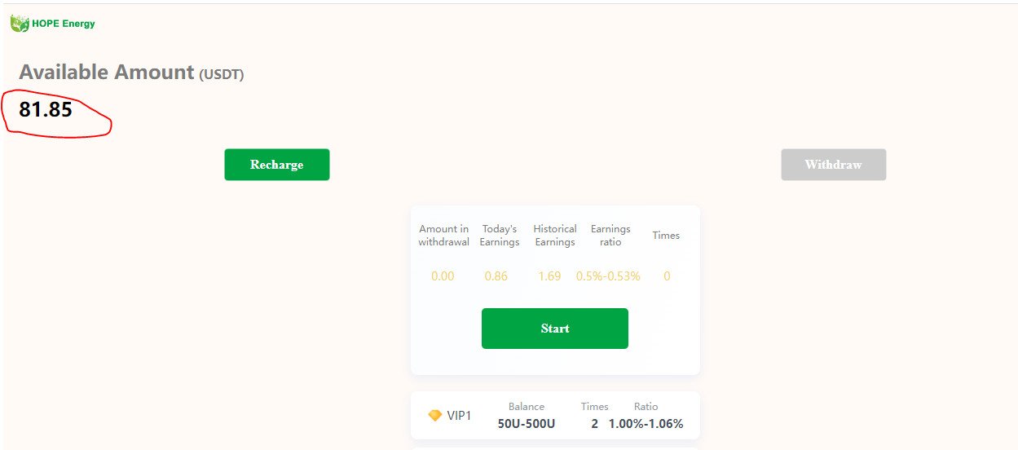The height and width of the screenshot is (450, 1018).
Task: Click the HOPE Energy leaf logo icon
Action: point(20,24)
